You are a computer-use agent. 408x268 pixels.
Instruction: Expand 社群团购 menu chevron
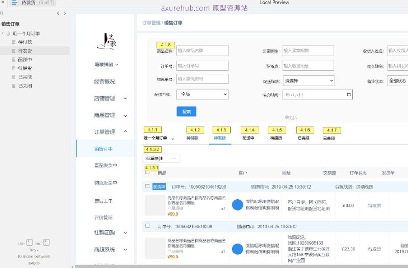pyautogui.click(x=125, y=233)
